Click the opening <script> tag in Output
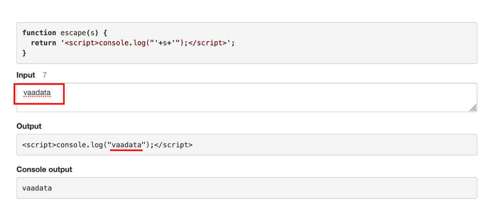Viewport: 490px width, 212px height. (39, 145)
